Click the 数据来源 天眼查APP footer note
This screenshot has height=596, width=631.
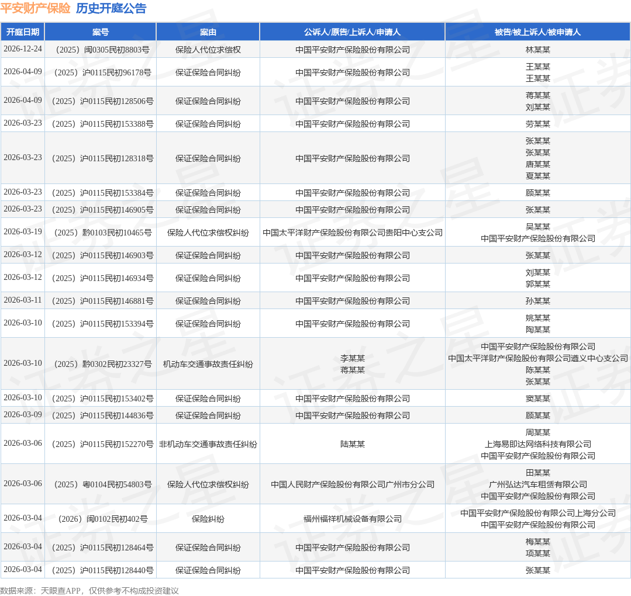89,590
